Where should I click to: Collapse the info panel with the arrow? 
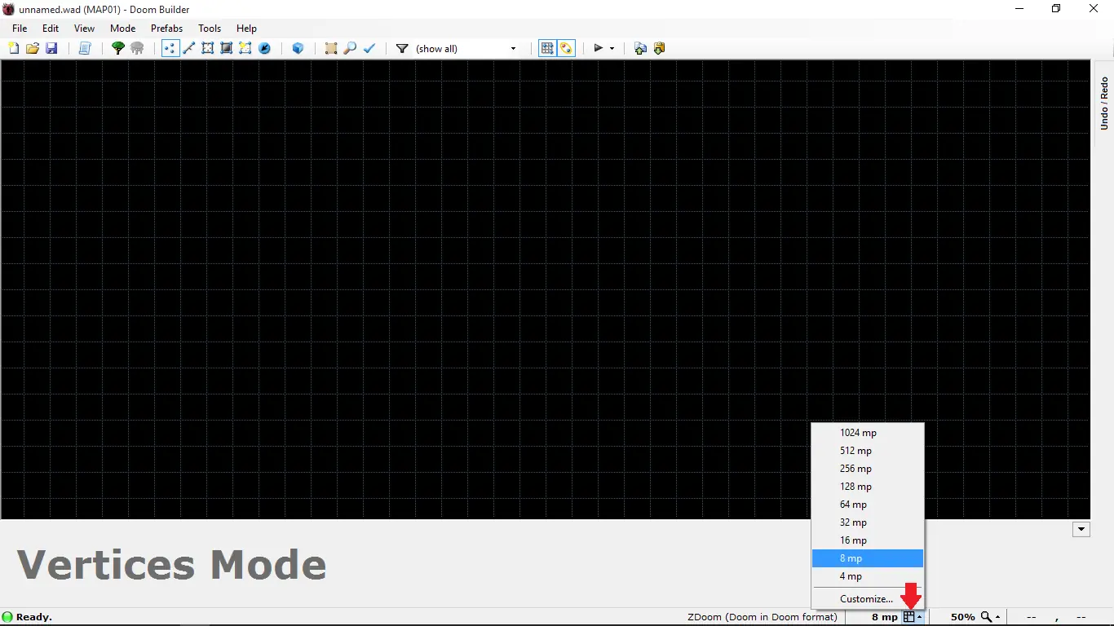(x=1081, y=529)
